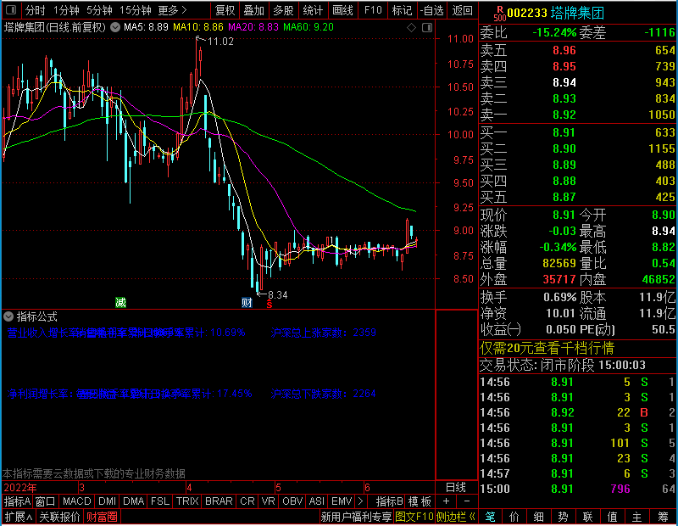Select the EMV indicator
678x526 pixels.
coord(342,501)
